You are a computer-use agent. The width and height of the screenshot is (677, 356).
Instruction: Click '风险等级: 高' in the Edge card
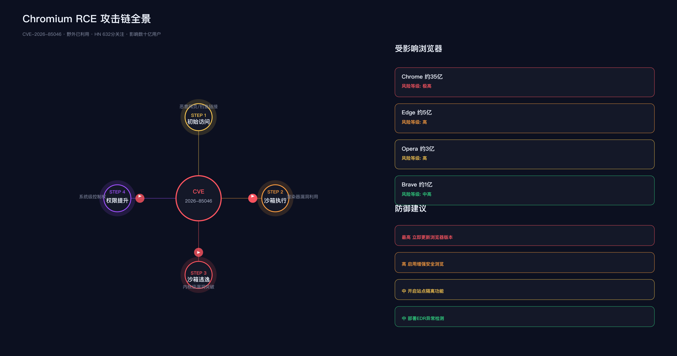pyautogui.click(x=414, y=122)
